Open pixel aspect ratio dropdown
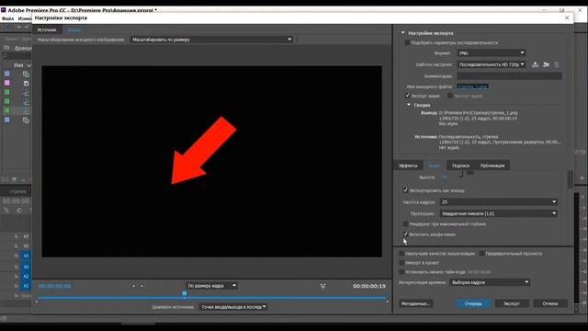Screen dimensions: 588x331 coord(498,213)
